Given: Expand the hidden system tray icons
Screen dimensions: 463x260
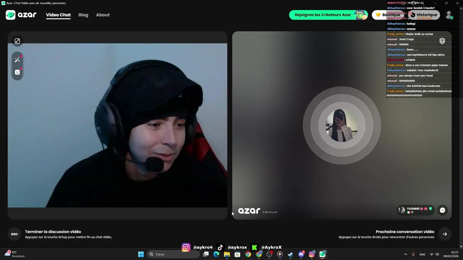Looking at the screenshot, I should [x=405, y=254].
